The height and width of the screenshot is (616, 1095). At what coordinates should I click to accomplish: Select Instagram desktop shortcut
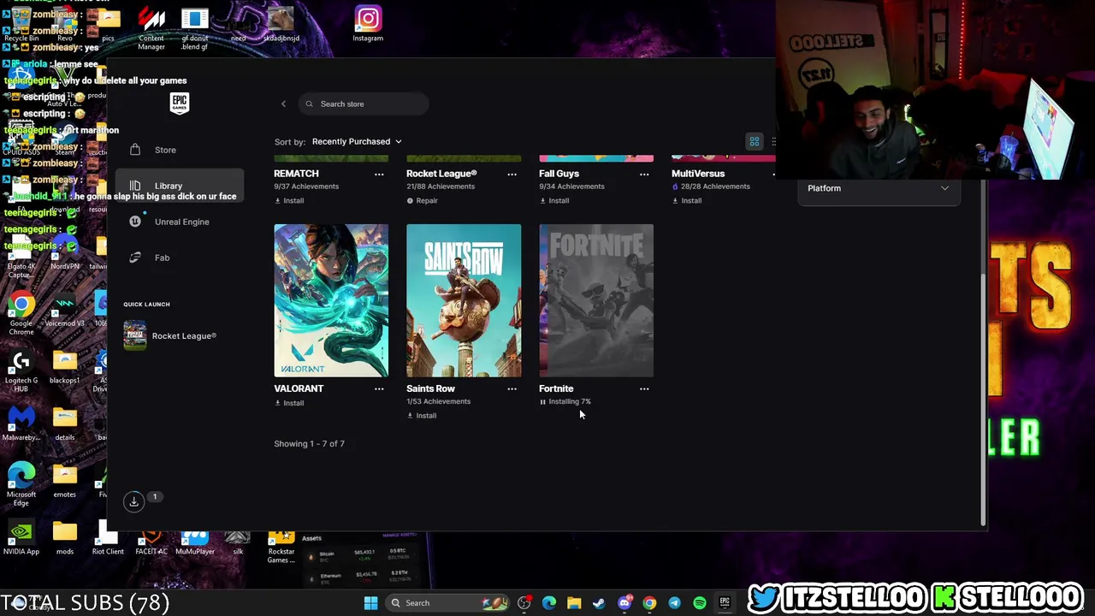point(368,24)
